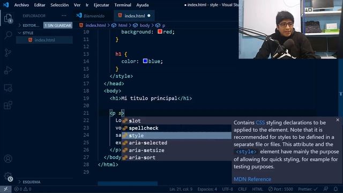Screen dimensions: 343x193
Task: Select the aria-sort suggestion
Action: point(176,158)
